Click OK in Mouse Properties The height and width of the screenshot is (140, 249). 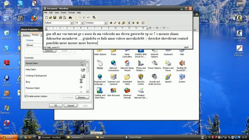pos(56,105)
